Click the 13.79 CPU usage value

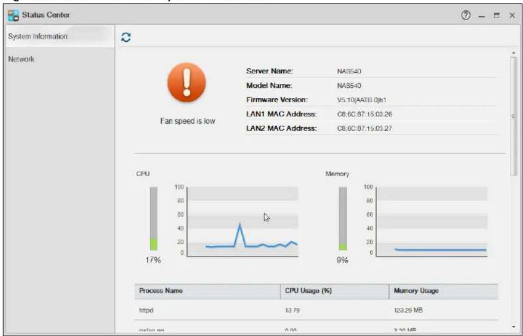[x=292, y=310]
